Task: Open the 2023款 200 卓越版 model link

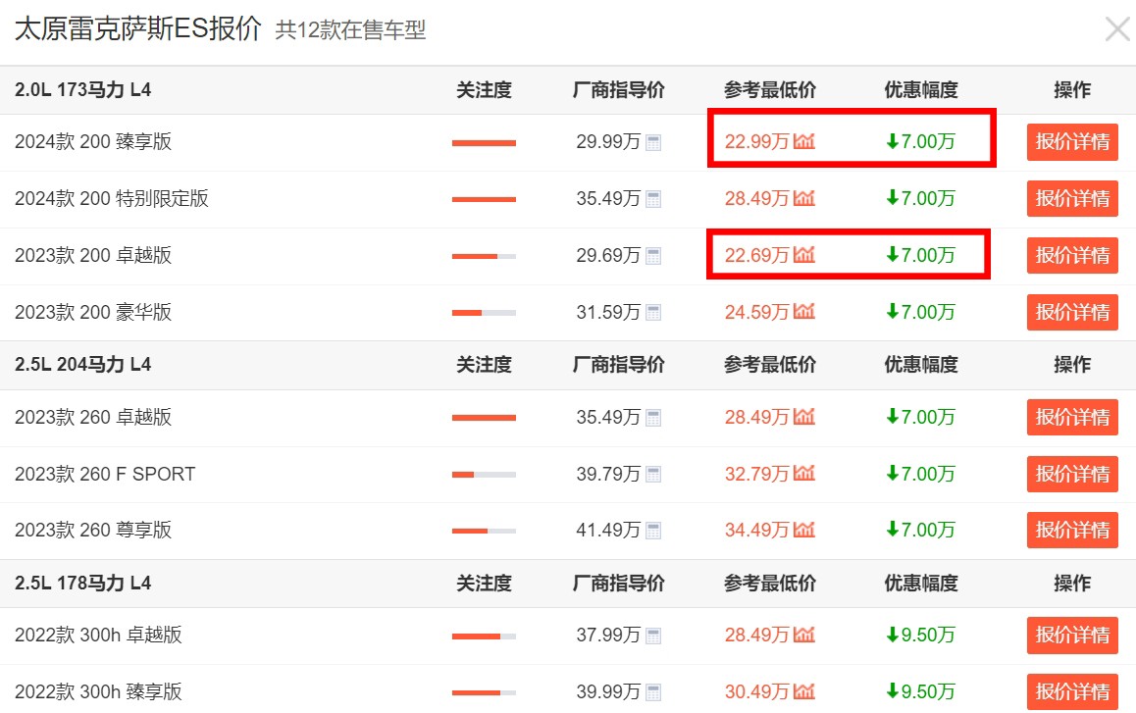Action: (93, 255)
